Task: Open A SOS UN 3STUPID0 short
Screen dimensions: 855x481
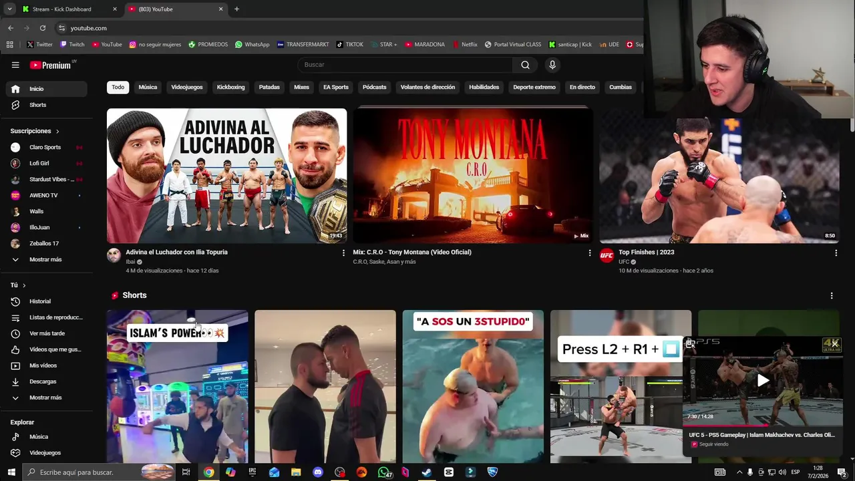Action: tap(473, 386)
